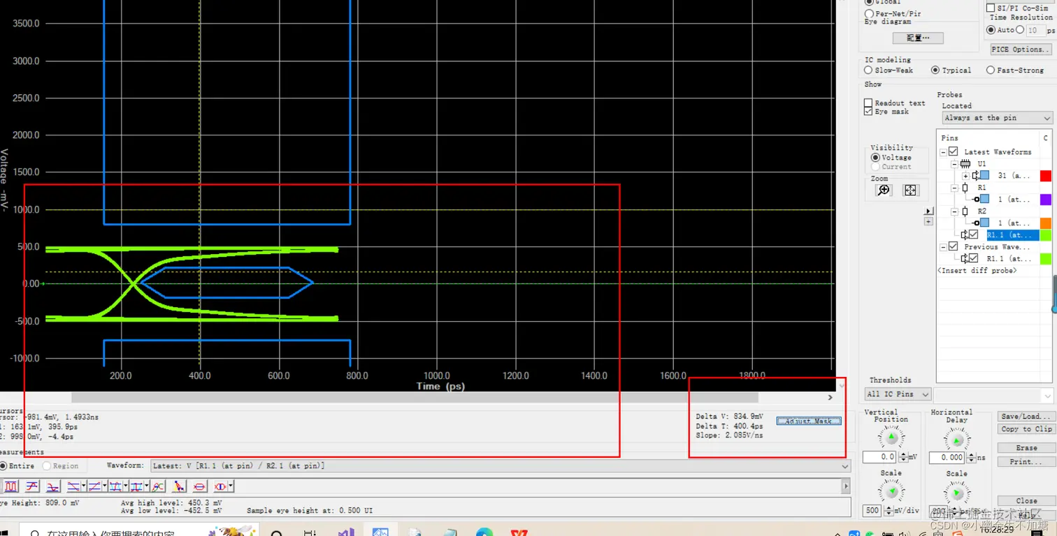This screenshot has width=1057, height=536.
Task: Select the fifth measurement icon with rising slope
Action: tap(94, 486)
